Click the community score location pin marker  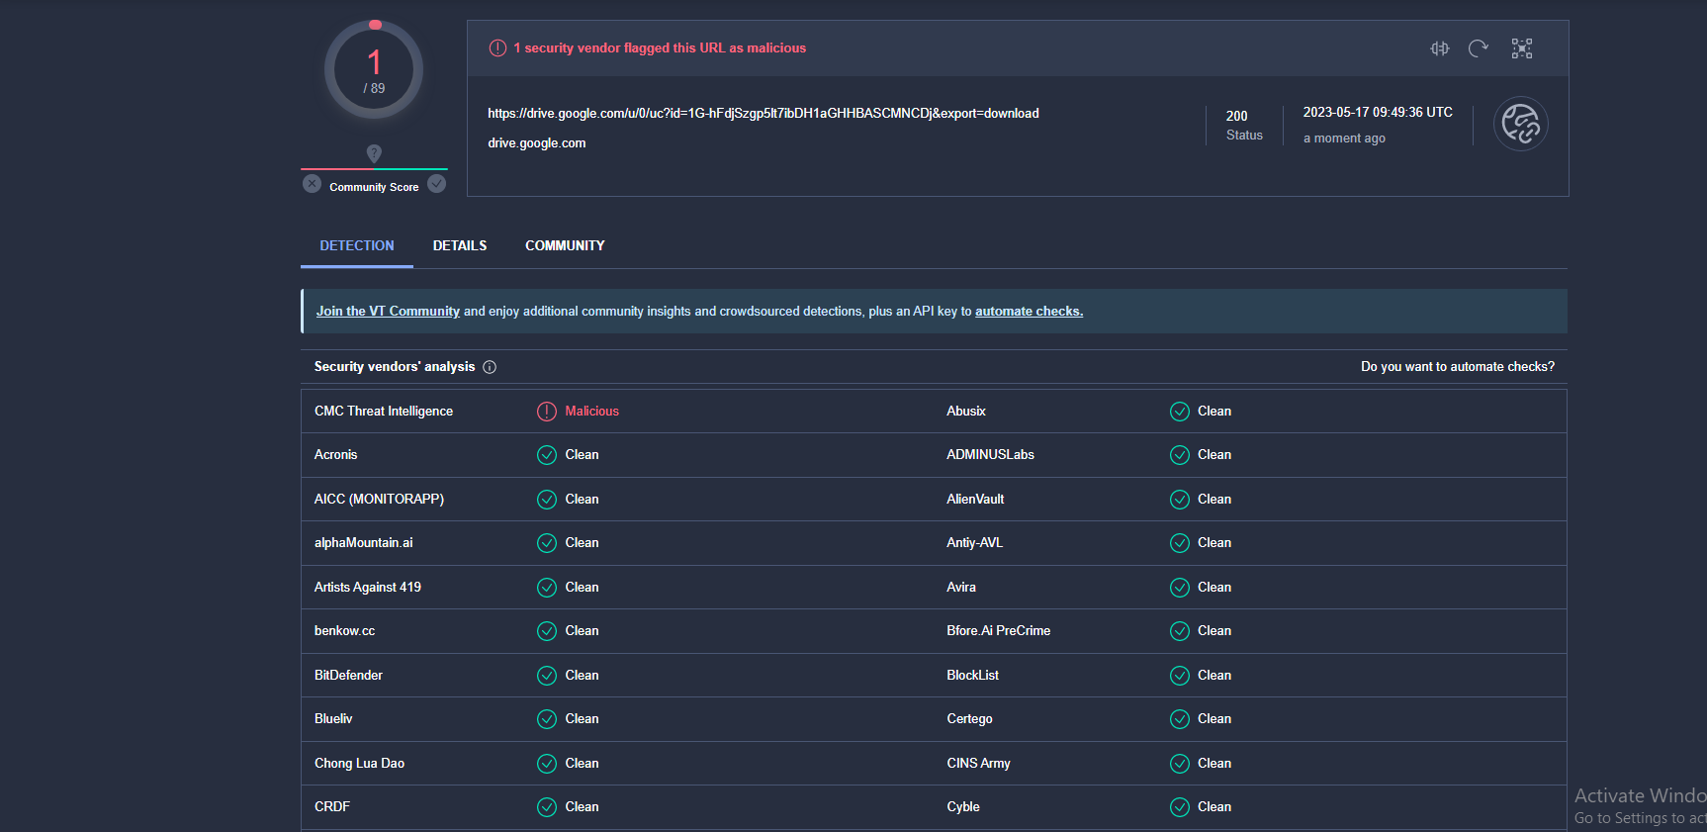pyautogui.click(x=374, y=153)
